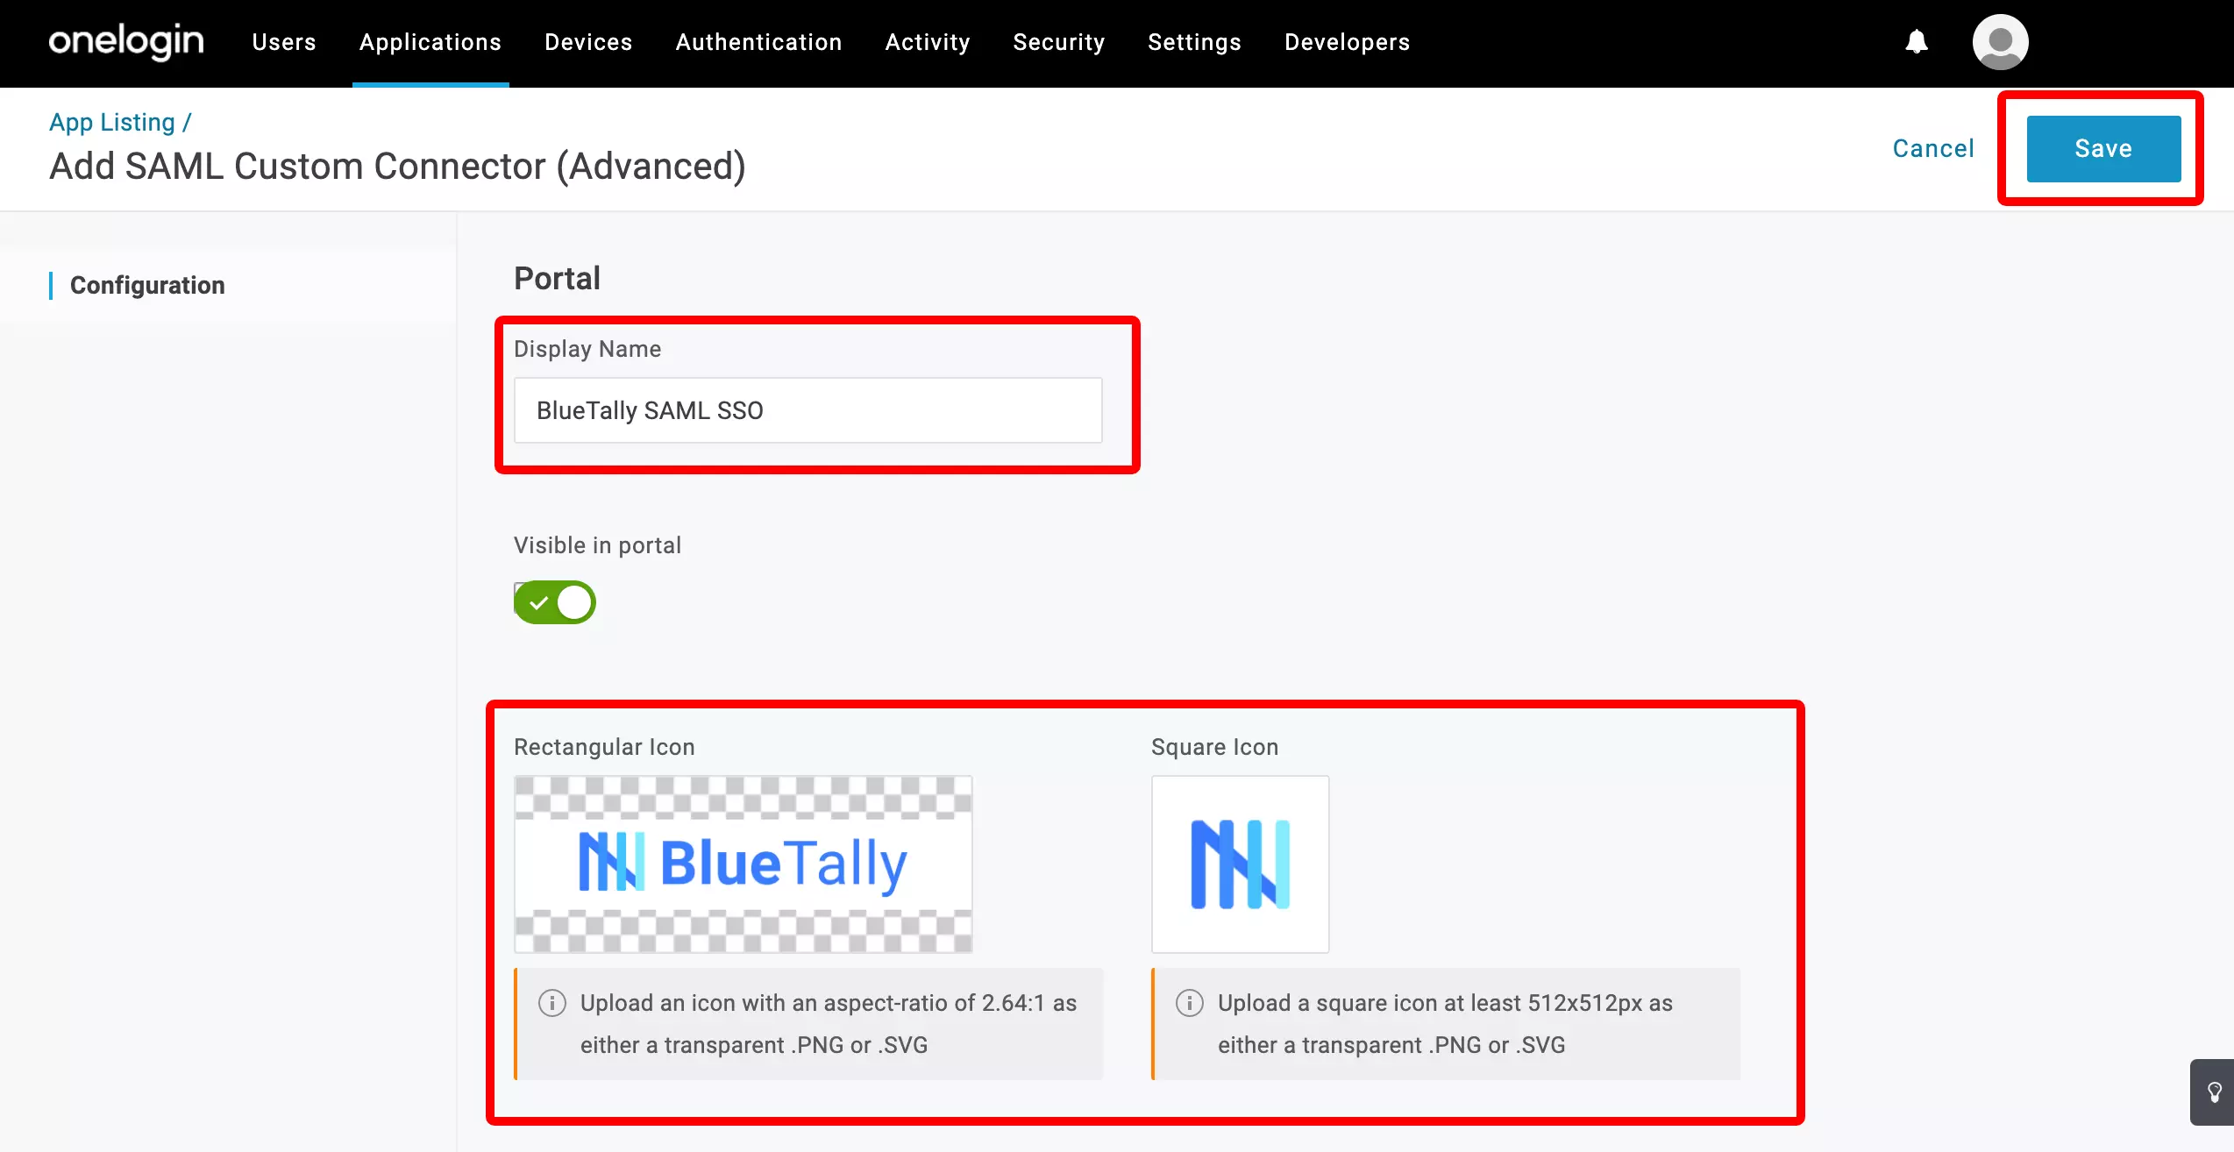
Task: Open the Settings menu
Action: tap(1194, 42)
